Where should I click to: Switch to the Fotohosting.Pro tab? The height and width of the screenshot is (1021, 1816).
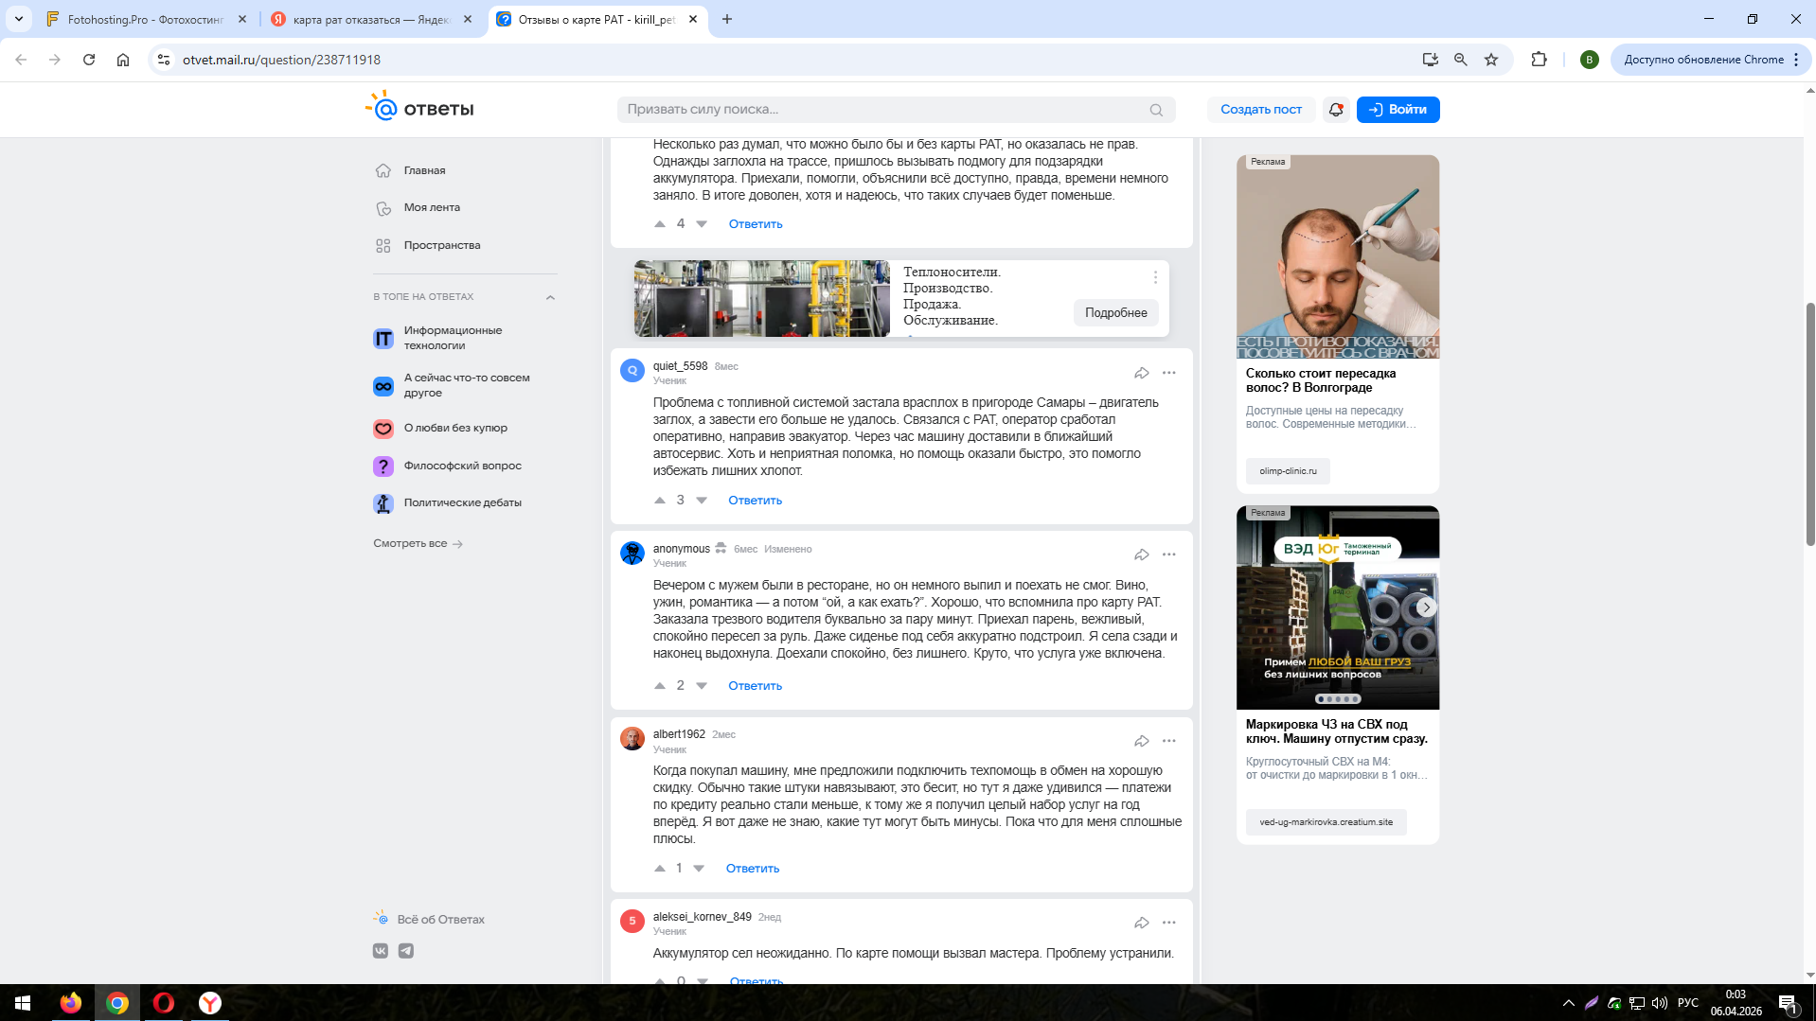tap(145, 19)
